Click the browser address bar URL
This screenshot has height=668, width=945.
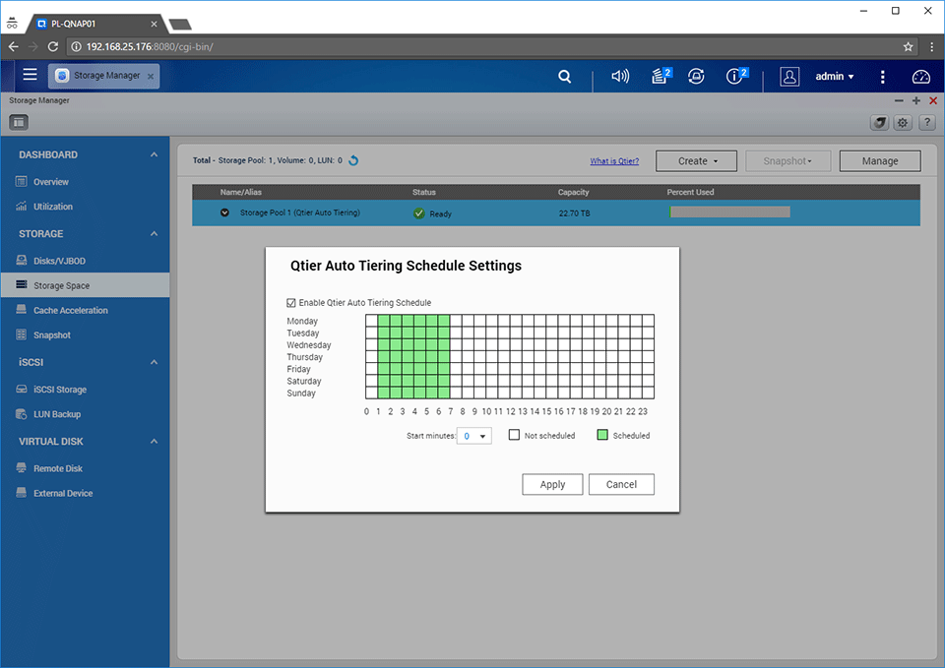[150, 46]
